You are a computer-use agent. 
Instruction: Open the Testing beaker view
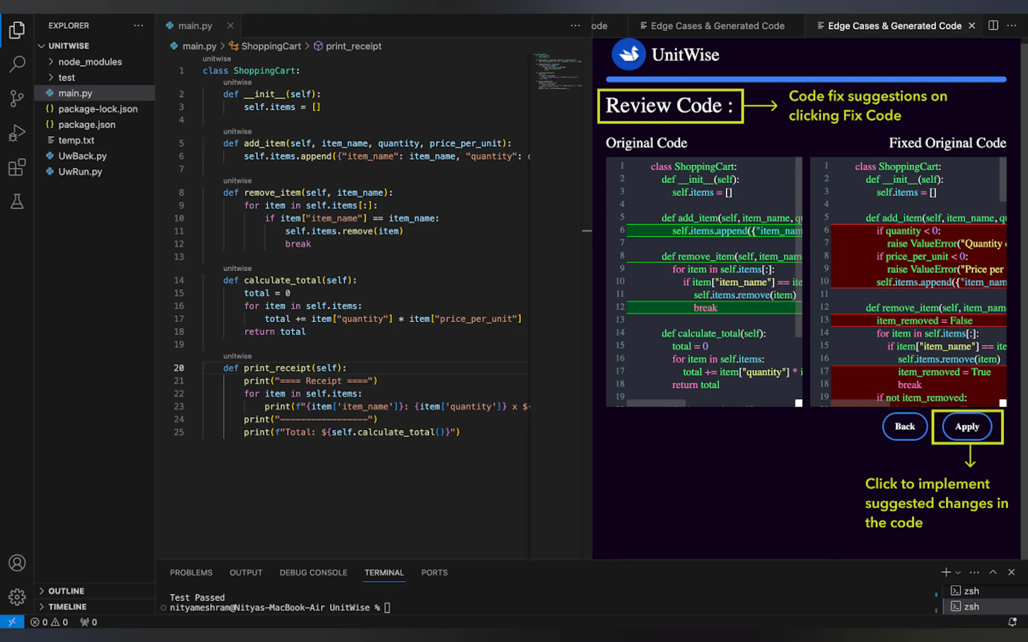point(17,202)
